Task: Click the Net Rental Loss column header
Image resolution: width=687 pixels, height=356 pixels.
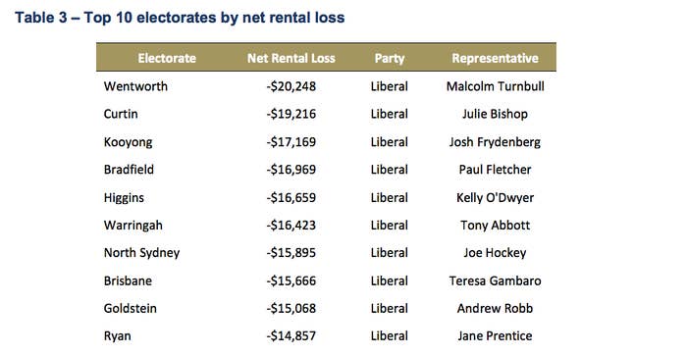Action: 291,58
